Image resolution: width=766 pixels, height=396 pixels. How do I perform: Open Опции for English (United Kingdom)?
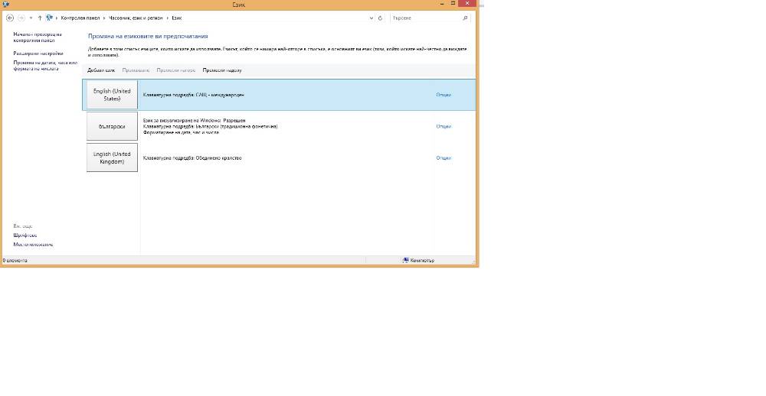[x=444, y=158]
